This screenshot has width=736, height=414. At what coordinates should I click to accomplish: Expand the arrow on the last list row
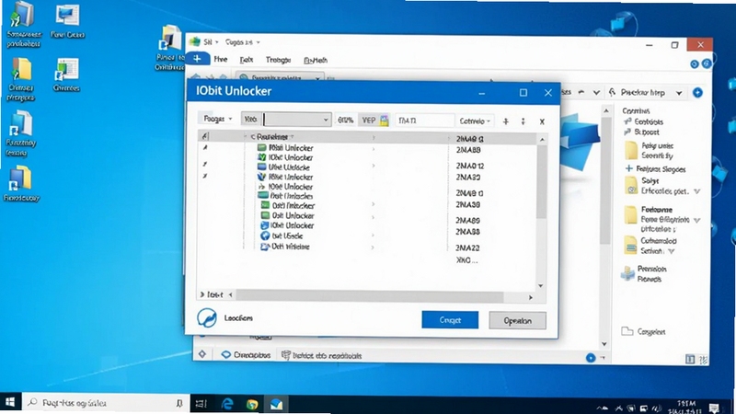pyautogui.click(x=374, y=247)
